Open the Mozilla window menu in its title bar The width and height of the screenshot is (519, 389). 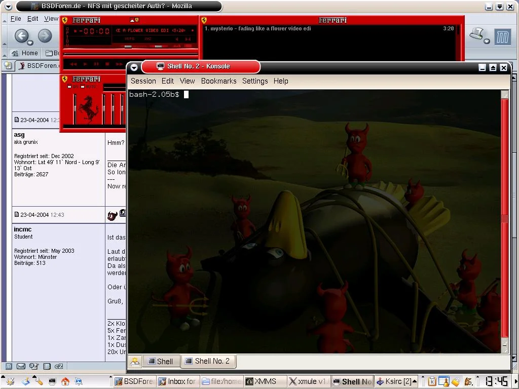[9, 6]
